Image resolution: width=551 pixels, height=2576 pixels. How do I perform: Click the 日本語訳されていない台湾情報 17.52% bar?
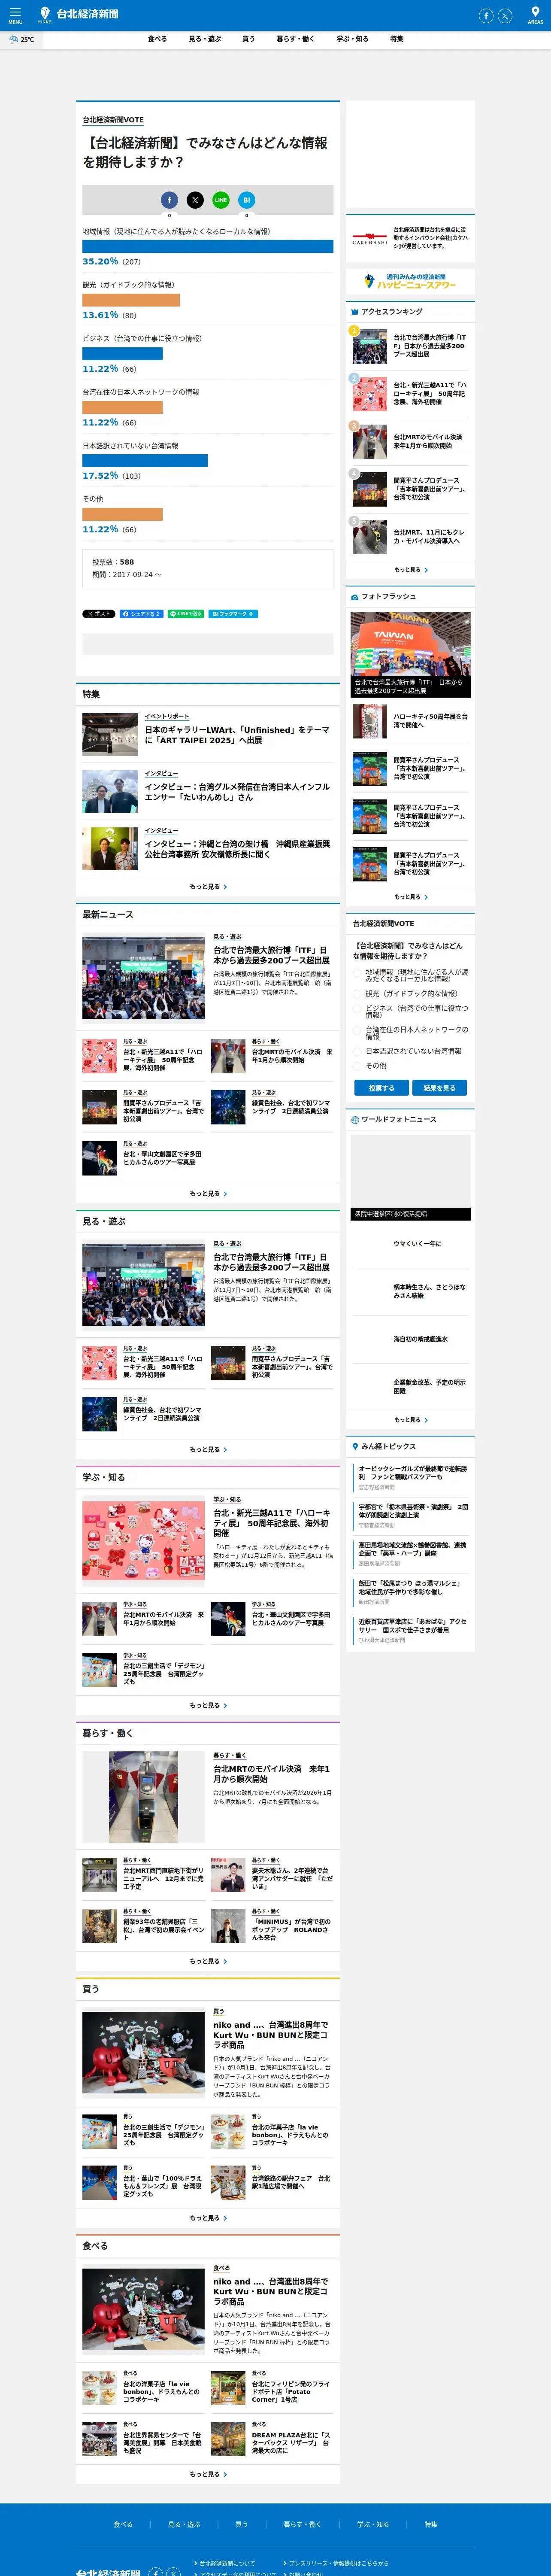145,461
